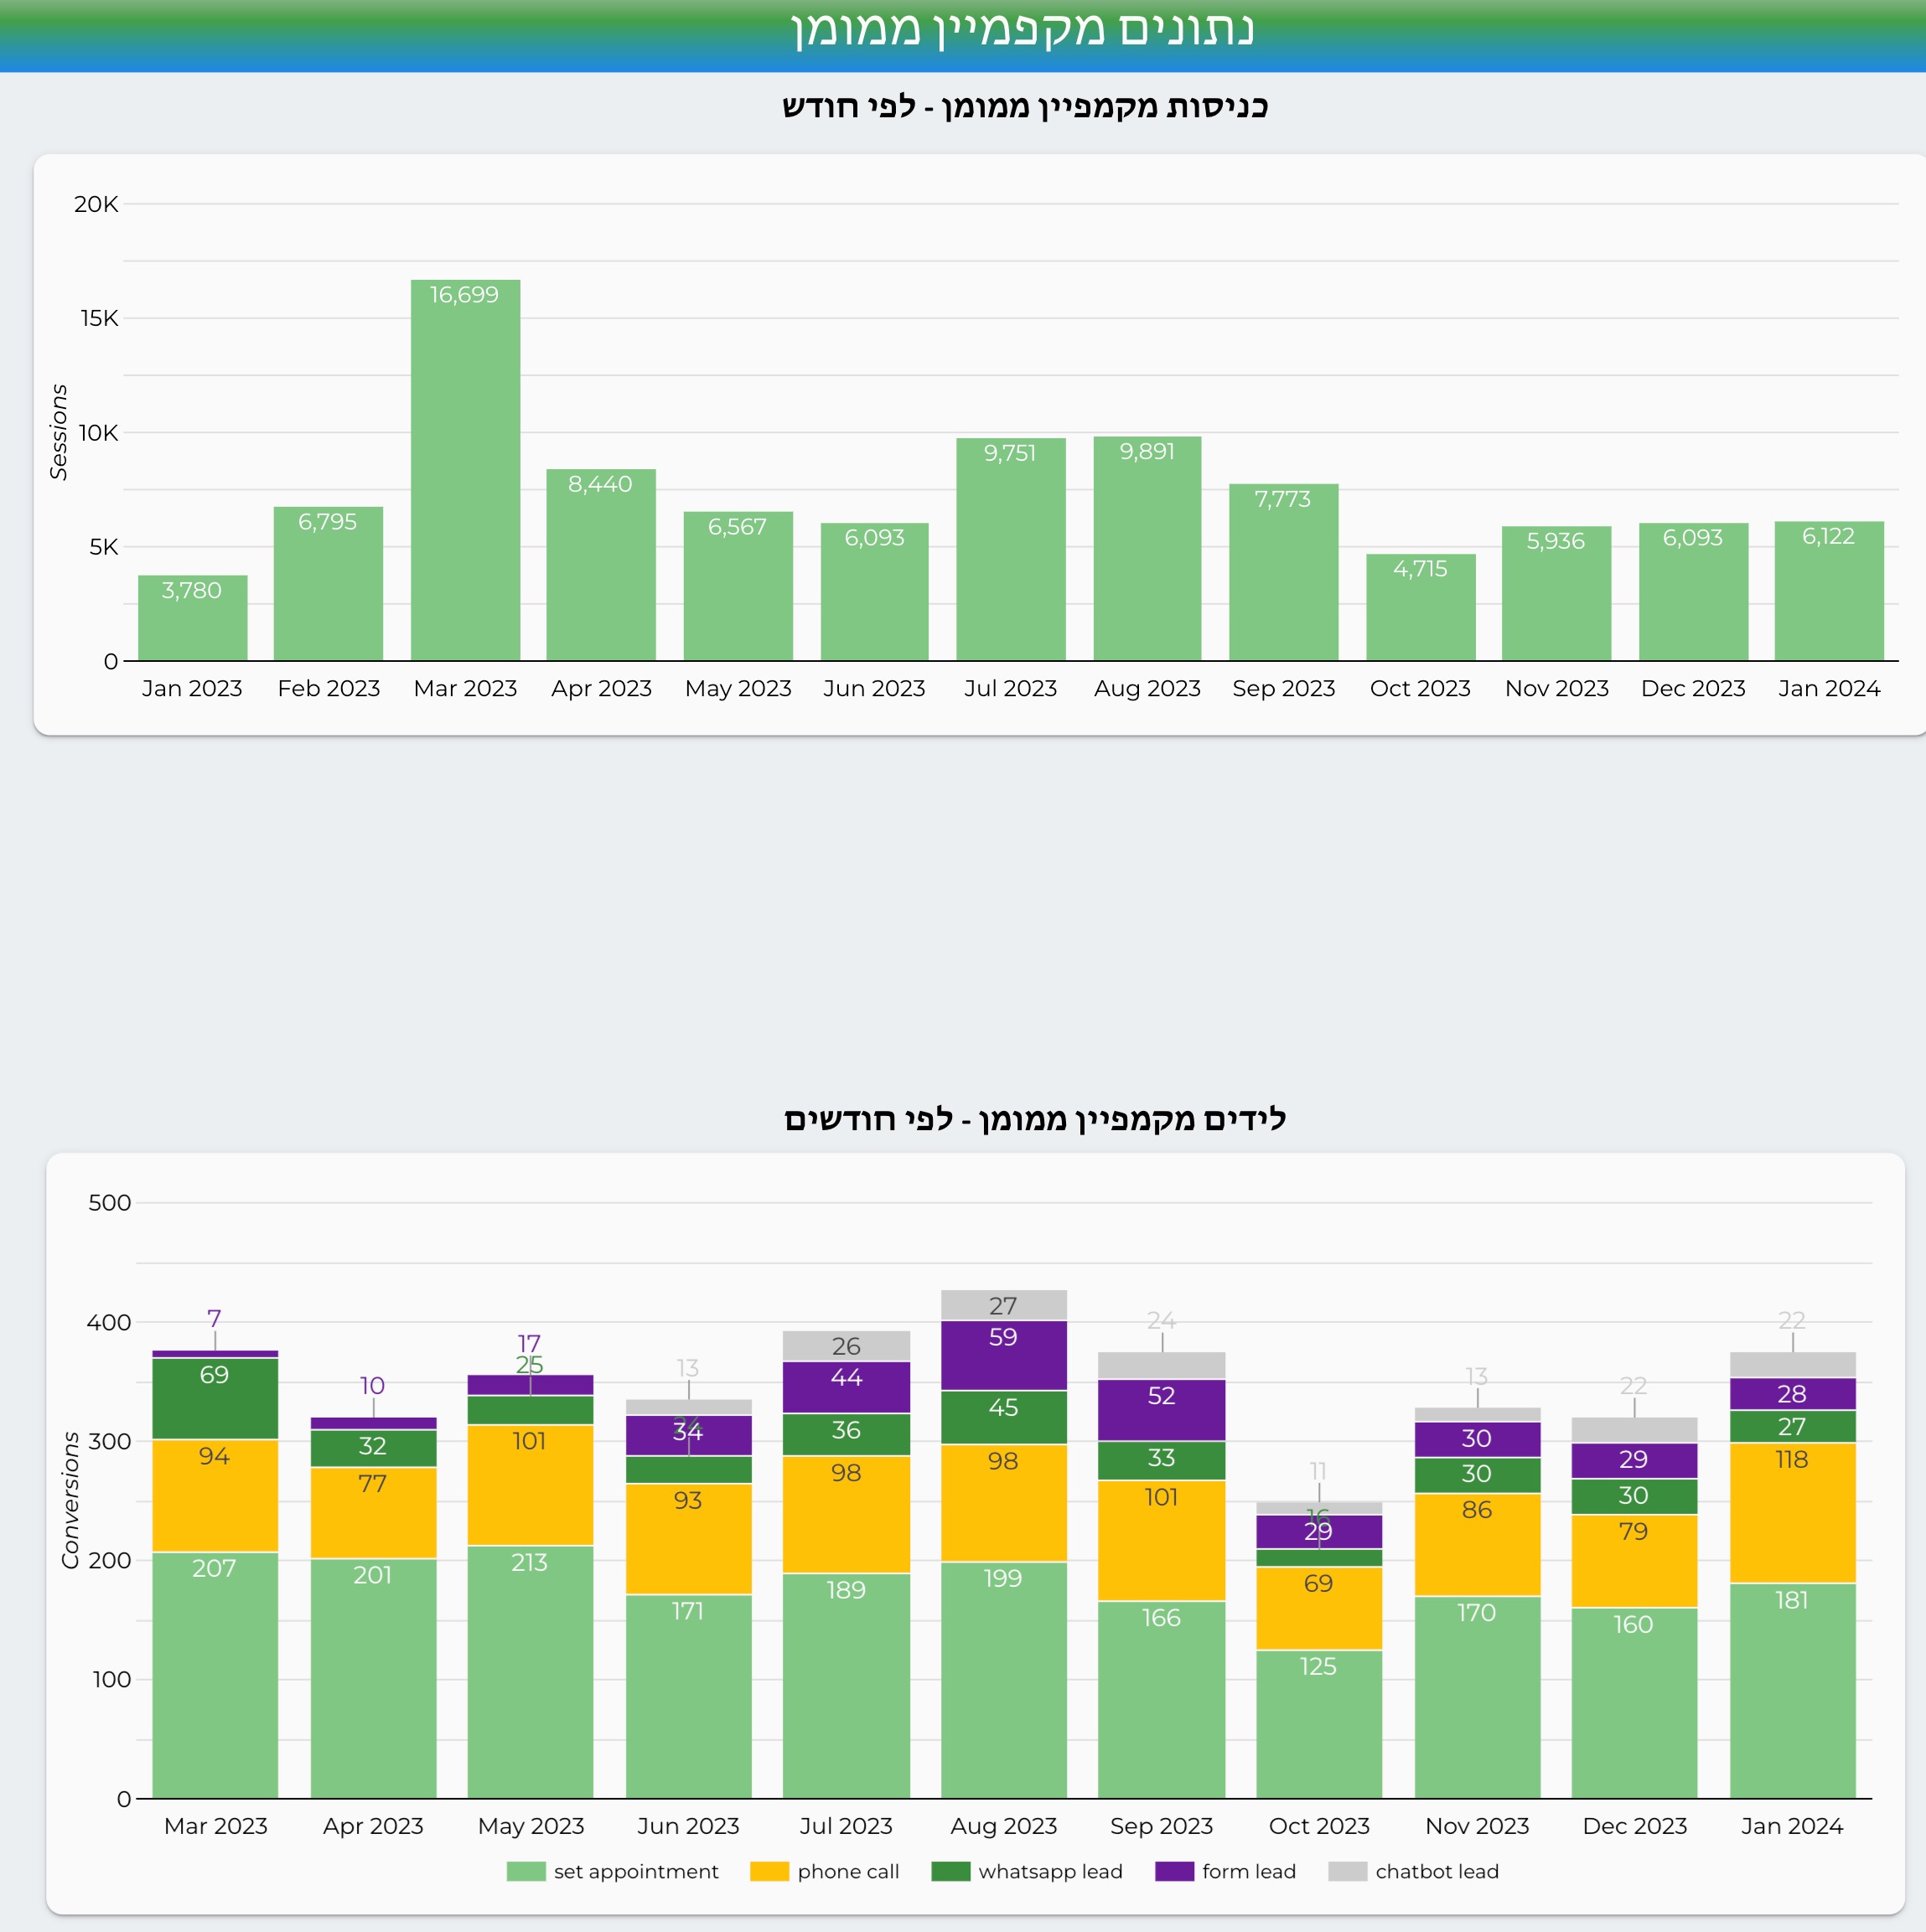Viewport: 1926px width, 1932px height.
Task: Click the Sessions axis title
Action: [59, 432]
